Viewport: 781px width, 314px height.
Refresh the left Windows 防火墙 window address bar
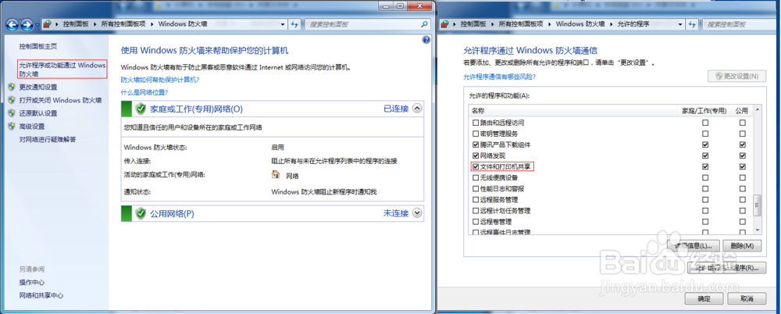295,24
